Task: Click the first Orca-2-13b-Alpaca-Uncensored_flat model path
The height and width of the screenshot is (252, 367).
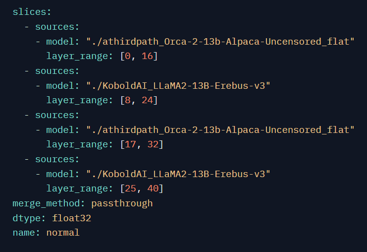Action: [x=220, y=42]
